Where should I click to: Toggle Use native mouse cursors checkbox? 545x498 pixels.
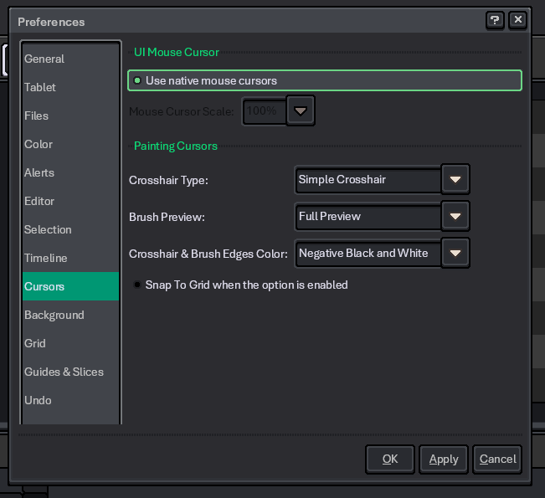point(137,81)
